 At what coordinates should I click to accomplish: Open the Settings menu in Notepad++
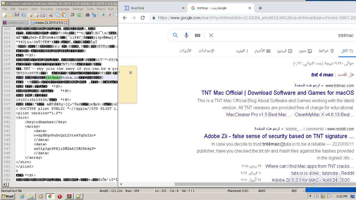78,9
